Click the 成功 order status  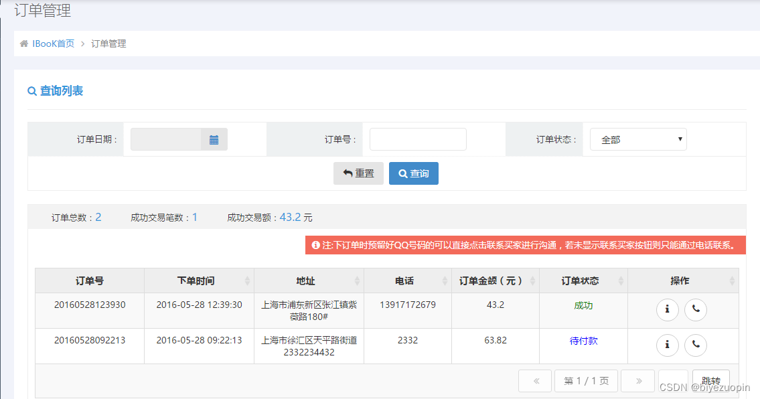click(x=583, y=305)
